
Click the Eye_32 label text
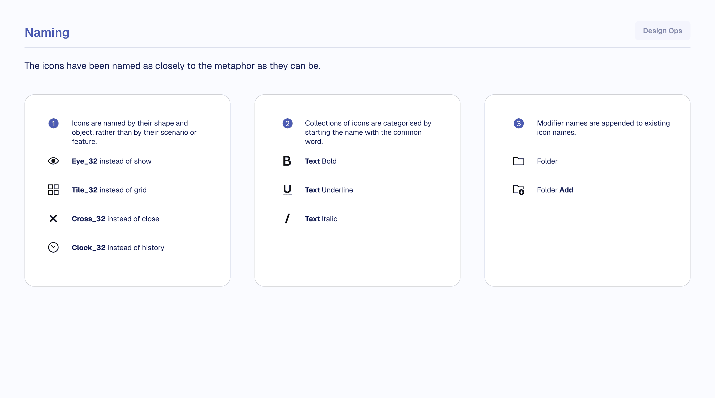click(84, 161)
